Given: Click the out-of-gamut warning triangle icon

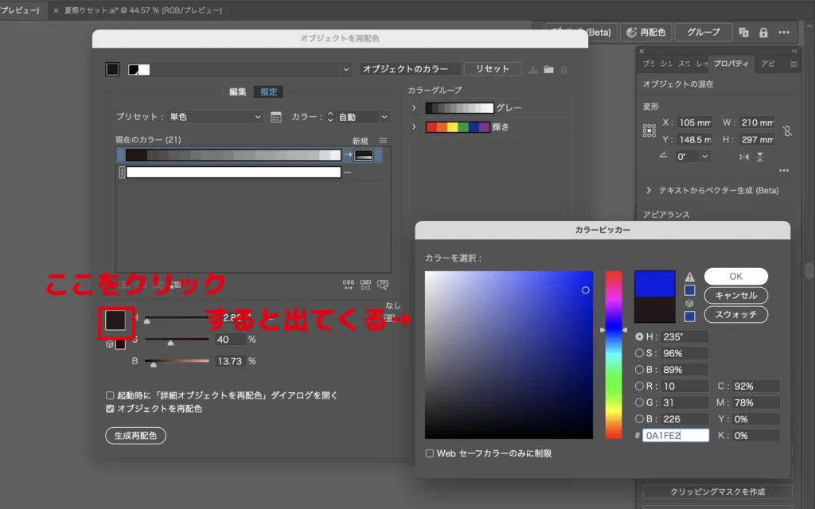Looking at the screenshot, I should coord(690,277).
